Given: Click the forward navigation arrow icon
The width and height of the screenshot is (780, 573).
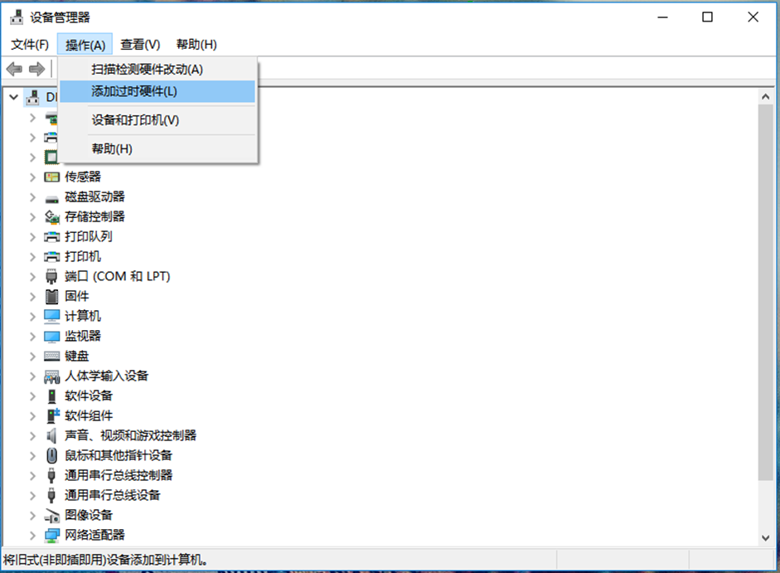Looking at the screenshot, I should pyautogui.click(x=36, y=70).
